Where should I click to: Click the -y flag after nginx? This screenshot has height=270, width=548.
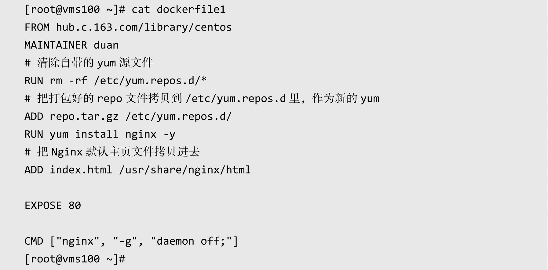[x=169, y=134]
